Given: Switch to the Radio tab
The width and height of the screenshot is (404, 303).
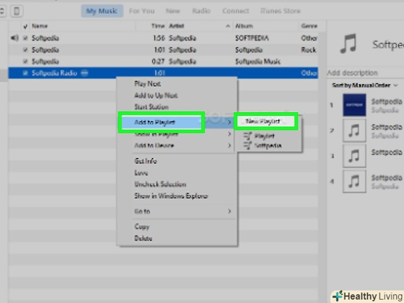Looking at the screenshot, I should 201,11.
